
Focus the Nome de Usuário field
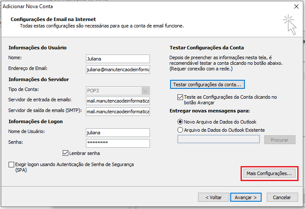coord(118,133)
